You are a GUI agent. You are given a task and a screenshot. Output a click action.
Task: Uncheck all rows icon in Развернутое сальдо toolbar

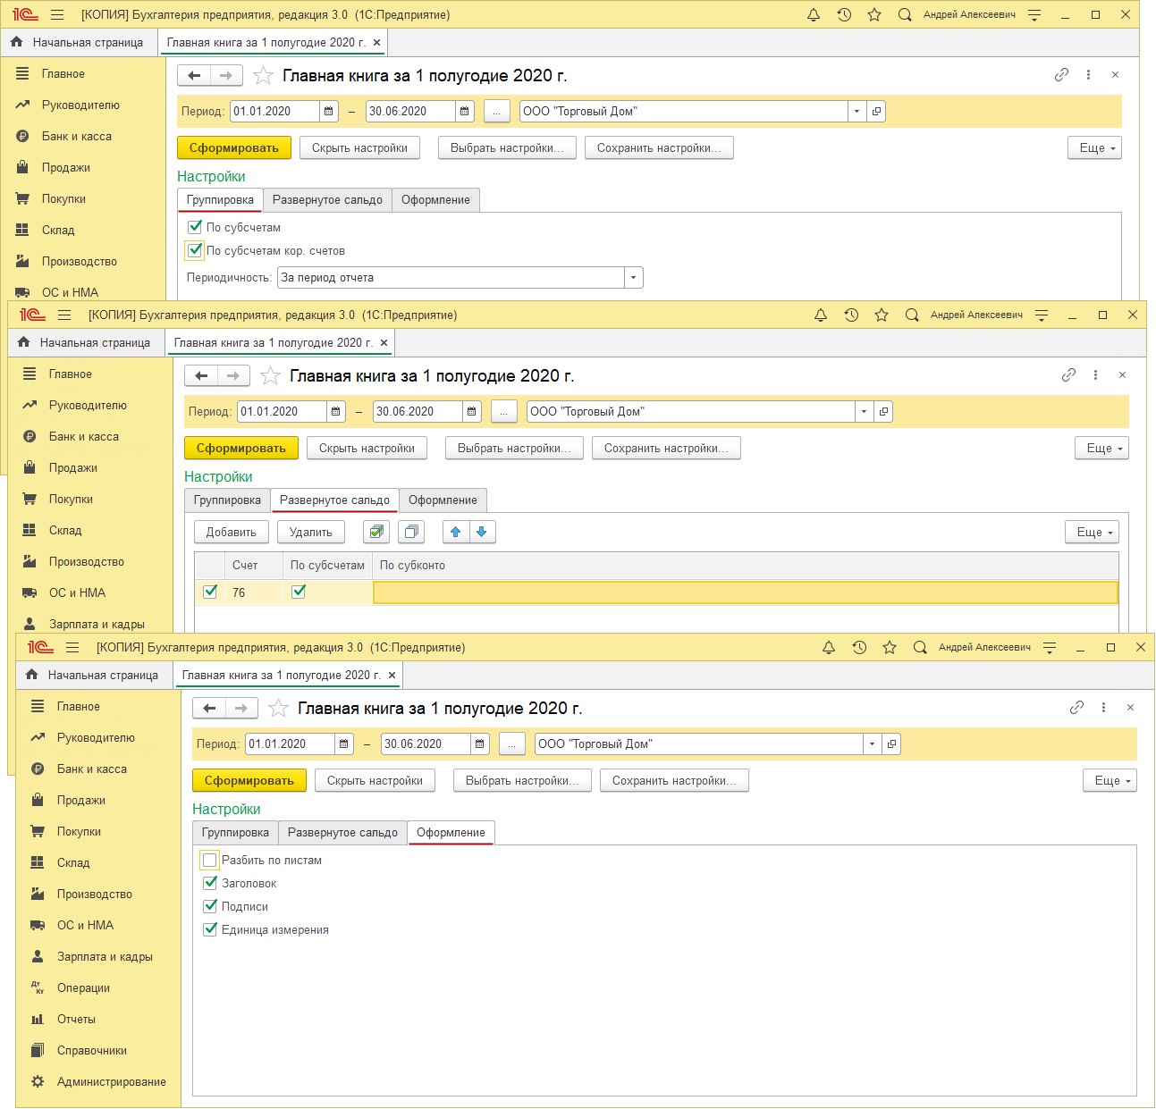[411, 532]
